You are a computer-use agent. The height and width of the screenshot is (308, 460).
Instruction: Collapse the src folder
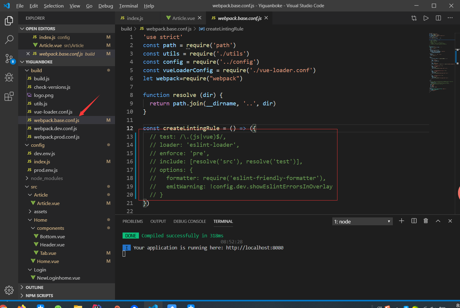click(x=67, y=187)
